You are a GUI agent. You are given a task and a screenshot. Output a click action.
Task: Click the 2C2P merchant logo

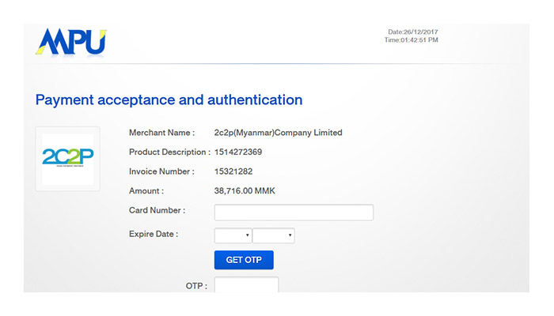[x=68, y=159]
